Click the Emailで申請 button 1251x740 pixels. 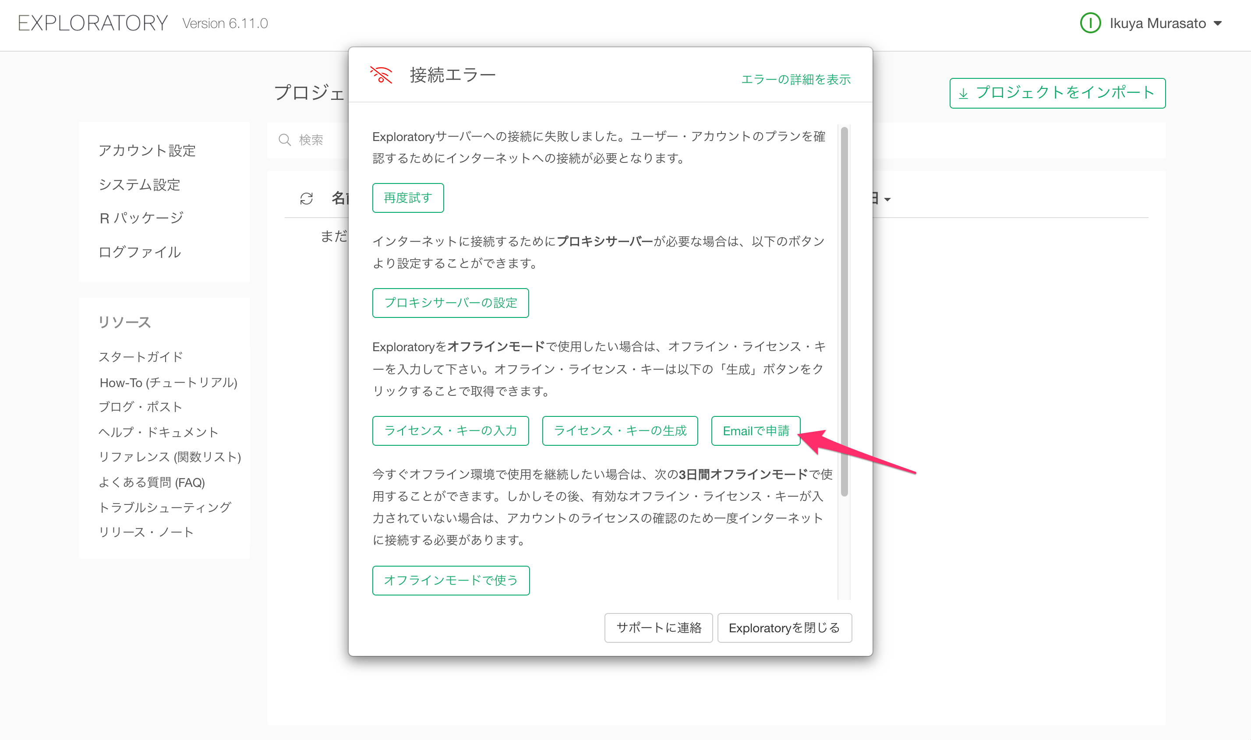pyautogui.click(x=756, y=431)
